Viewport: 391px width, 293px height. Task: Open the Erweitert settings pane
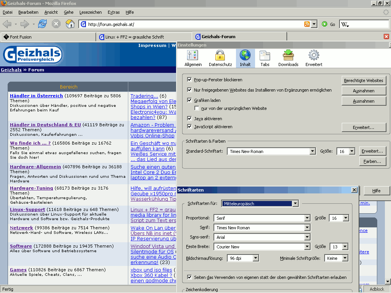tap(314, 58)
